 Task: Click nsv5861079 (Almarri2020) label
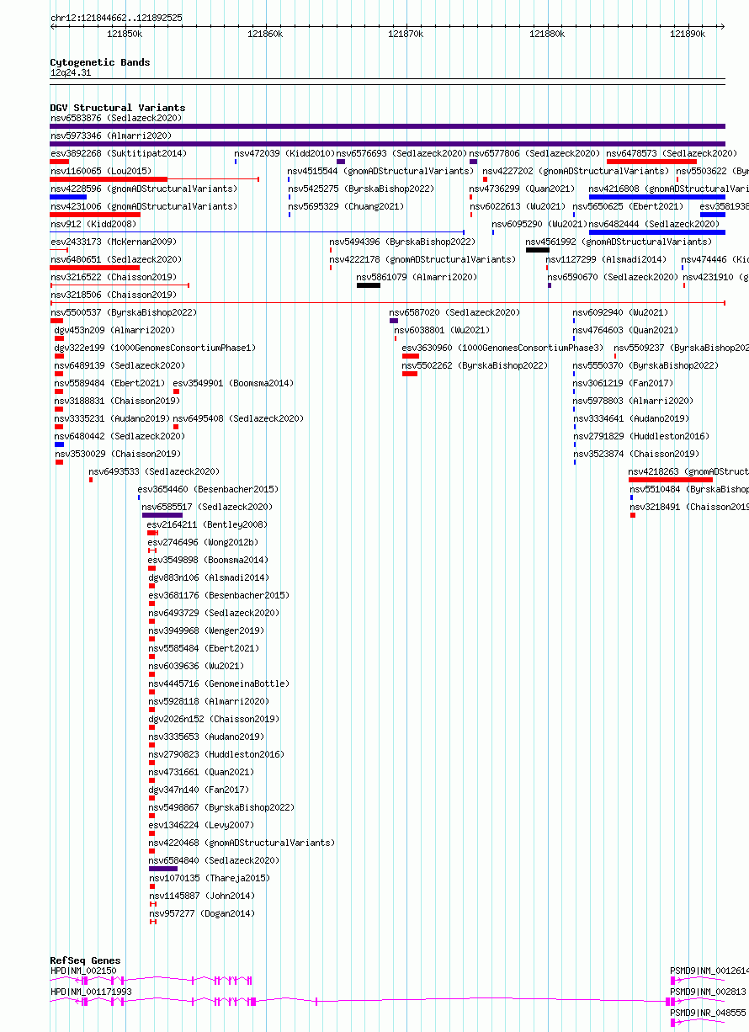(417, 277)
